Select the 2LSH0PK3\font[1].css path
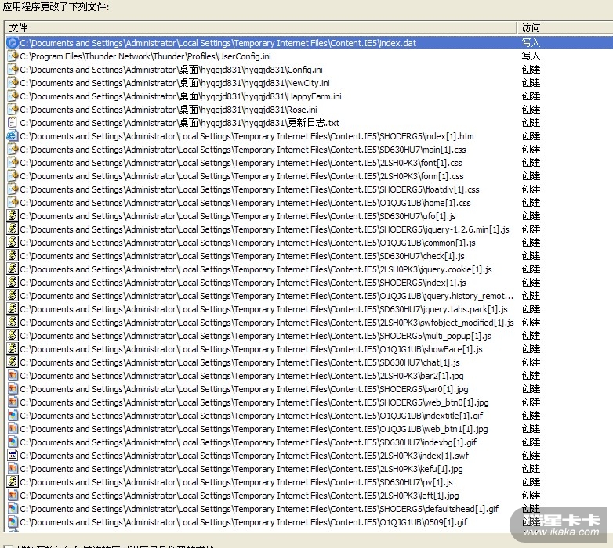 tap(241, 162)
